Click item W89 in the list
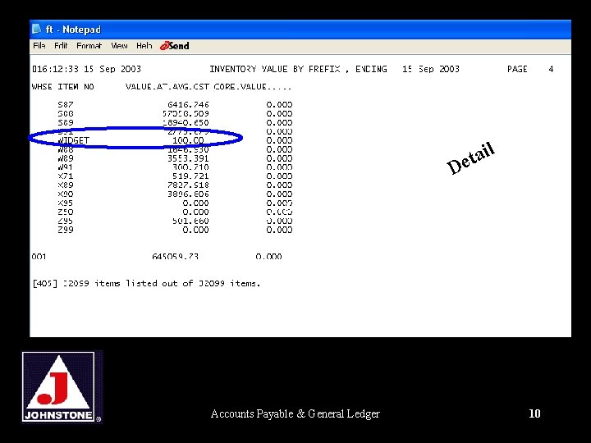The height and width of the screenshot is (443, 591). click(x=66, y=158)
